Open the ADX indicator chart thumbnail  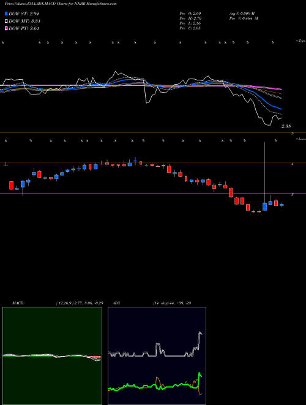coord(157,356)
